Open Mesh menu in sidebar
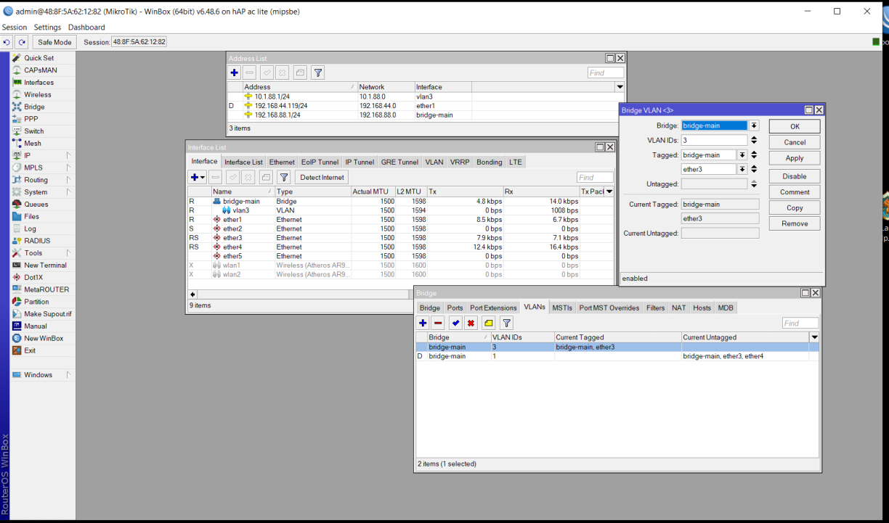 [33, 144]
